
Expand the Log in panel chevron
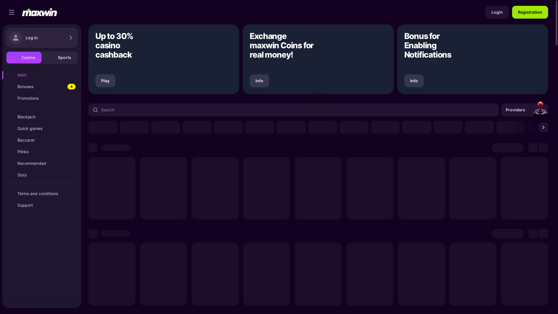point(71,38)
